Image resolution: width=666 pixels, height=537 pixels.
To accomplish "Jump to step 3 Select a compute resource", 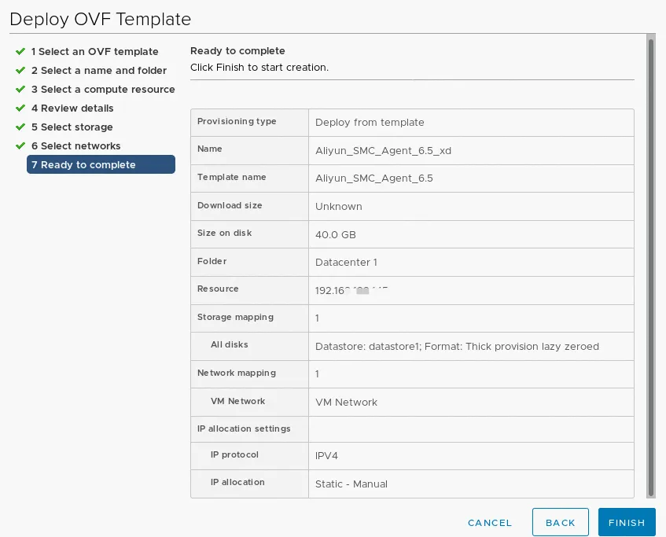I will click(x=103, y=90).
